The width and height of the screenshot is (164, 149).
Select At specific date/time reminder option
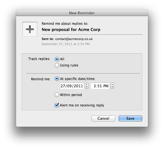57,79
